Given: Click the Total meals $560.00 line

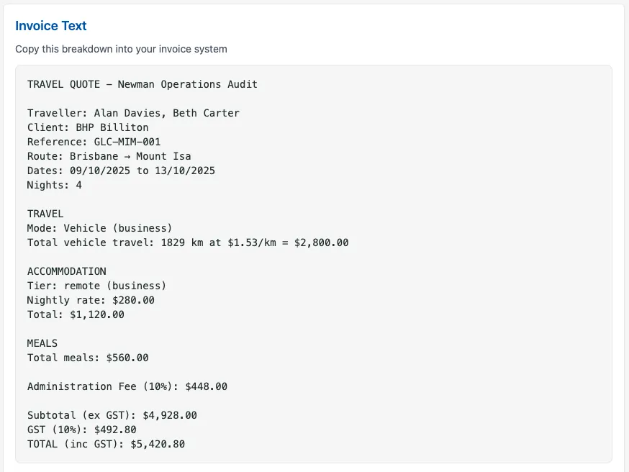Looking at the screenshot, I should point(88,358).
